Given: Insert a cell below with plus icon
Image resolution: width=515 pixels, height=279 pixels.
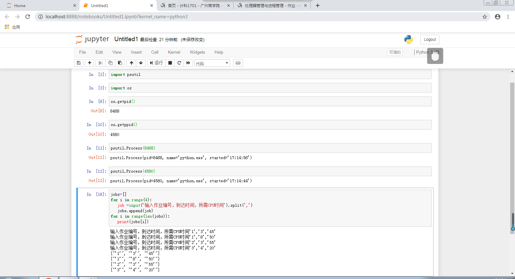Looking at the screenshot, I should pos(89,63).
